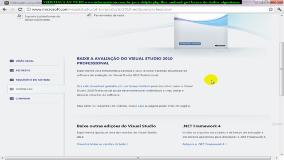
Task: Open the Recursos section
Action: (23, 70)
